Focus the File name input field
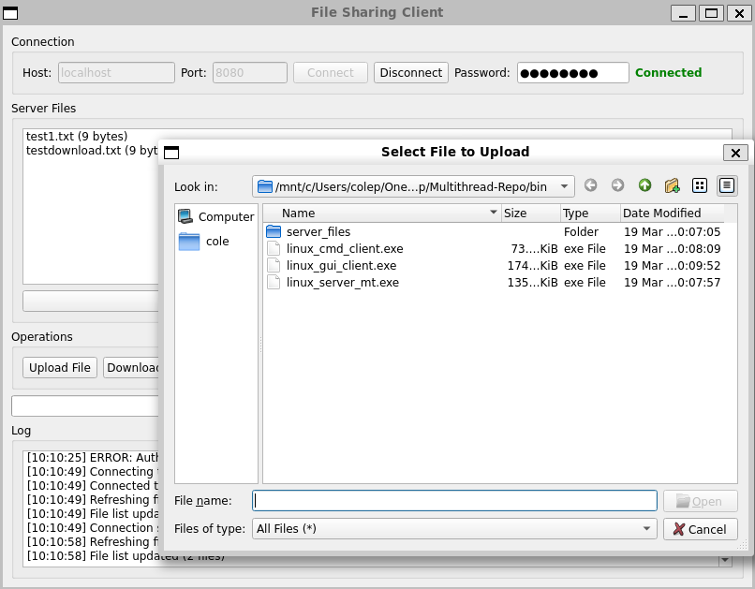 point(453,500)
